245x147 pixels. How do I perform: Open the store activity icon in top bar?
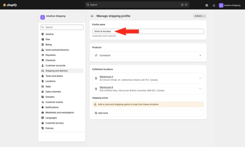[x=207, y=5]
